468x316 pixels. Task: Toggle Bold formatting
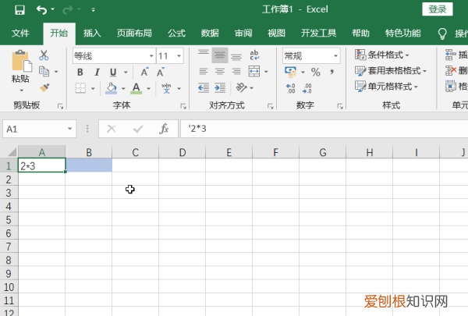pos(80,73)
